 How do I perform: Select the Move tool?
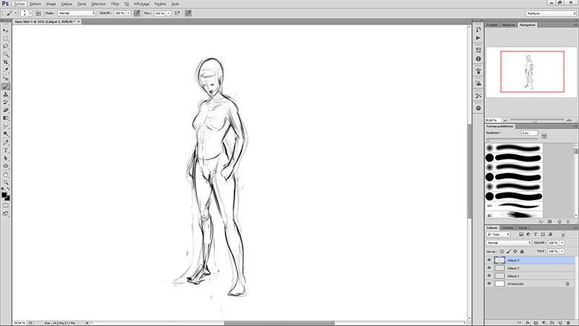(6, 30)
